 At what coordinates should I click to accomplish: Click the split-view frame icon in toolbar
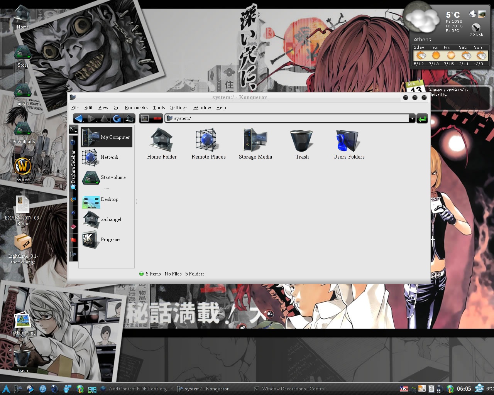(145, 118)
